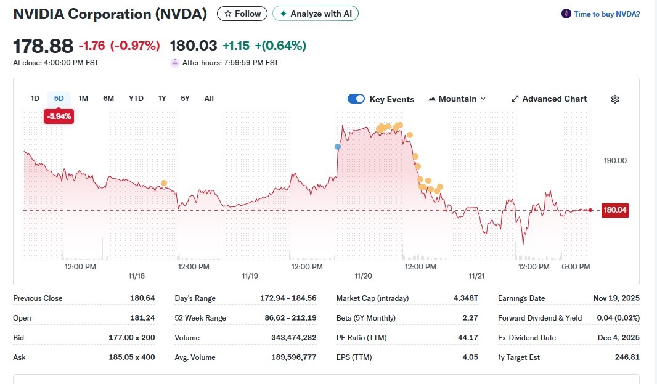
Task: Click the 180.04 price label on chart
Action: (614, 210)
